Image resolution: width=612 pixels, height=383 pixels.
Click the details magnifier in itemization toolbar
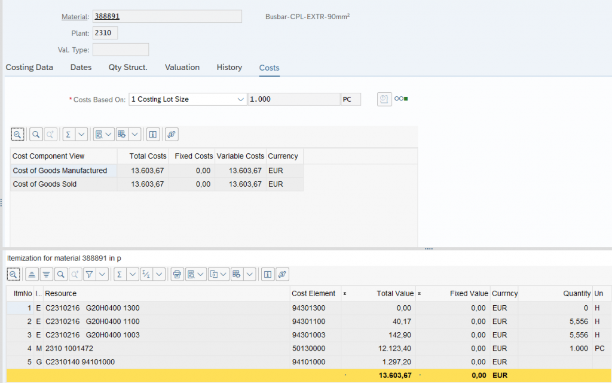point(13,274)
